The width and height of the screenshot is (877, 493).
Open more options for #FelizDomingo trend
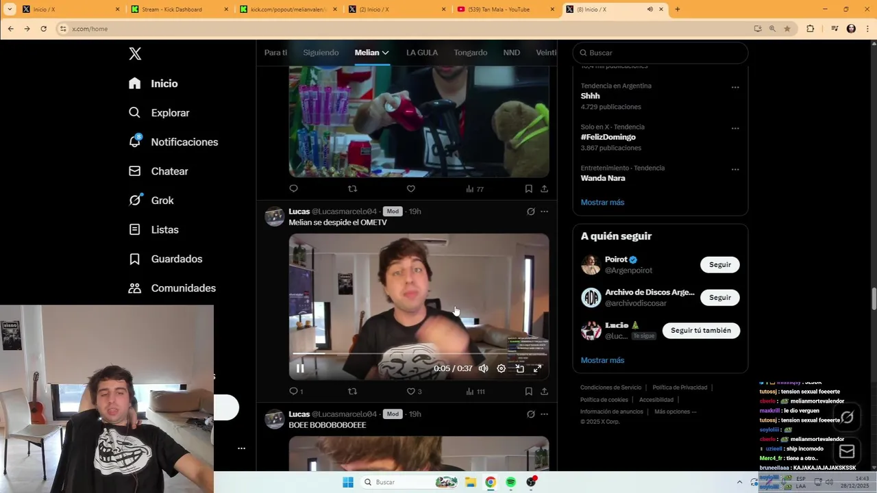coord(735,128)
